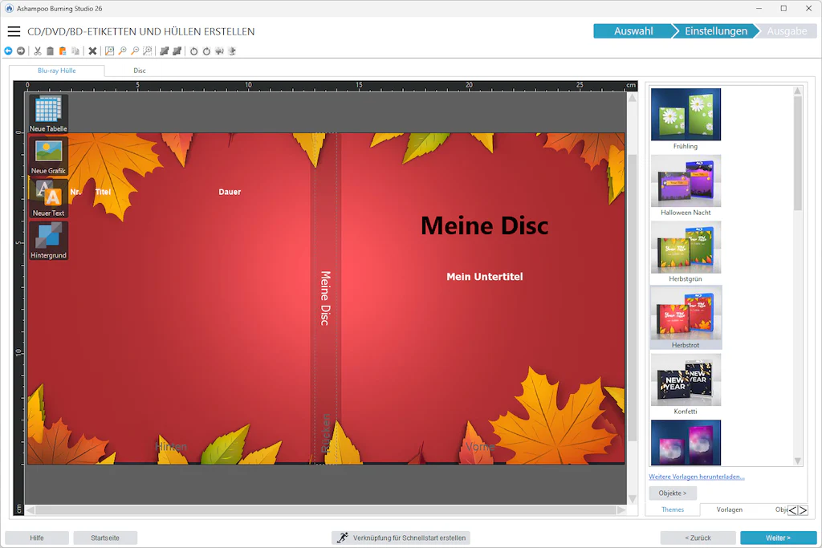Screen dimensions: 822x548
Task: Open the Hintergrund background tool
Action: coord(48,241)
